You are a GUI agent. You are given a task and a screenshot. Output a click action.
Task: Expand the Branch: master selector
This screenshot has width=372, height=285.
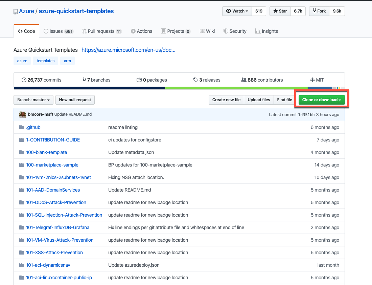33,100
